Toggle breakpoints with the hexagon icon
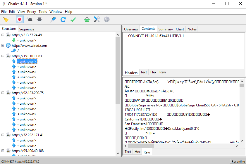The height and width of the screenshot is (164, 246). click(39, 20)
